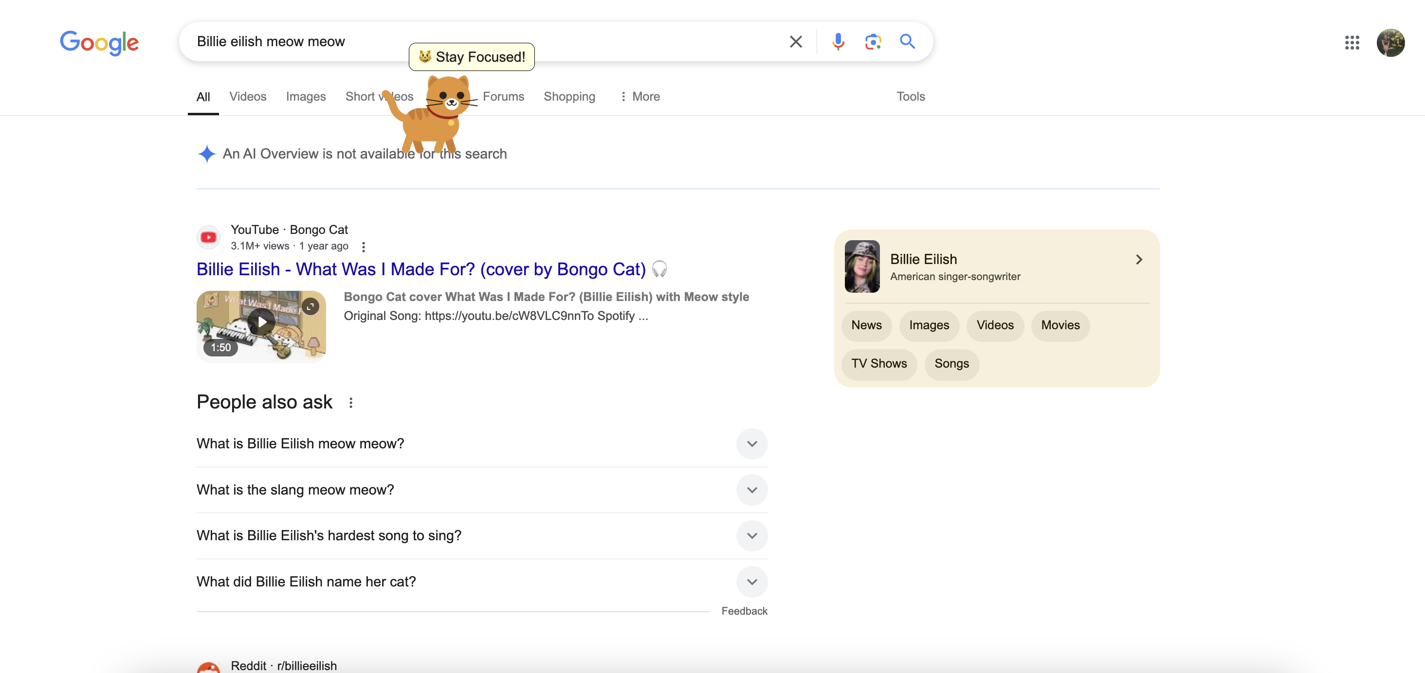The height and width of the screenshot is (673, 1425).
Task: Start voice search with microphone icon
Action: pyautogui.click(x=838, y=41)
